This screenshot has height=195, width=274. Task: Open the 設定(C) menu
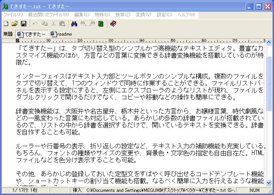[164, 15]
